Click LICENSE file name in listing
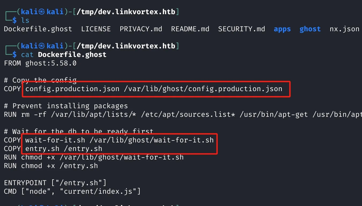 [x=96, y=29]
